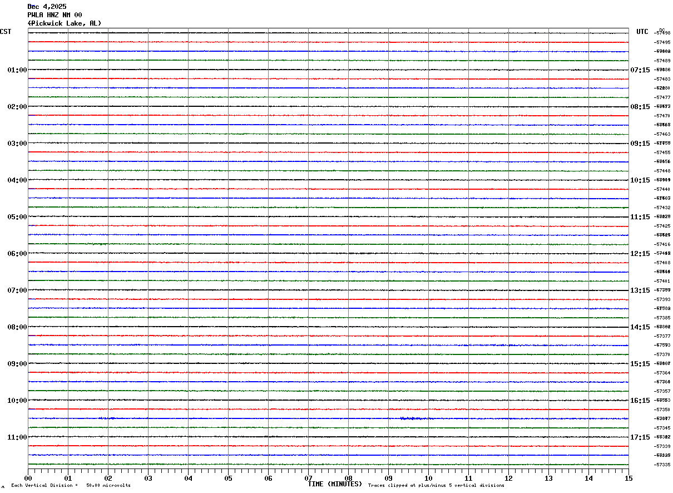
Task: Select the 03:00 CST row label
Action: [17, 144]
